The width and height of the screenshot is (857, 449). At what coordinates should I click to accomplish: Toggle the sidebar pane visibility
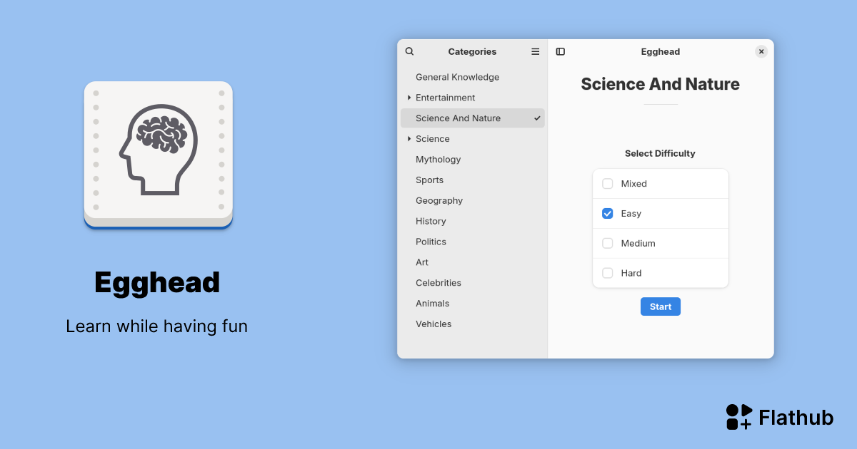coord(560,51)
